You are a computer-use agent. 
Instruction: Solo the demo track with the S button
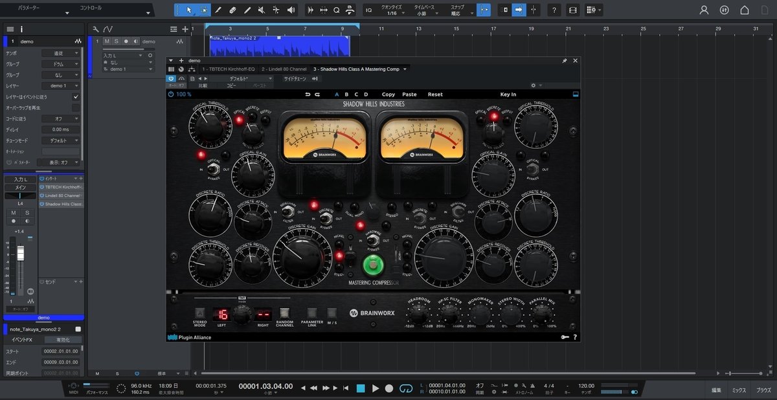[x=117, y=41]
